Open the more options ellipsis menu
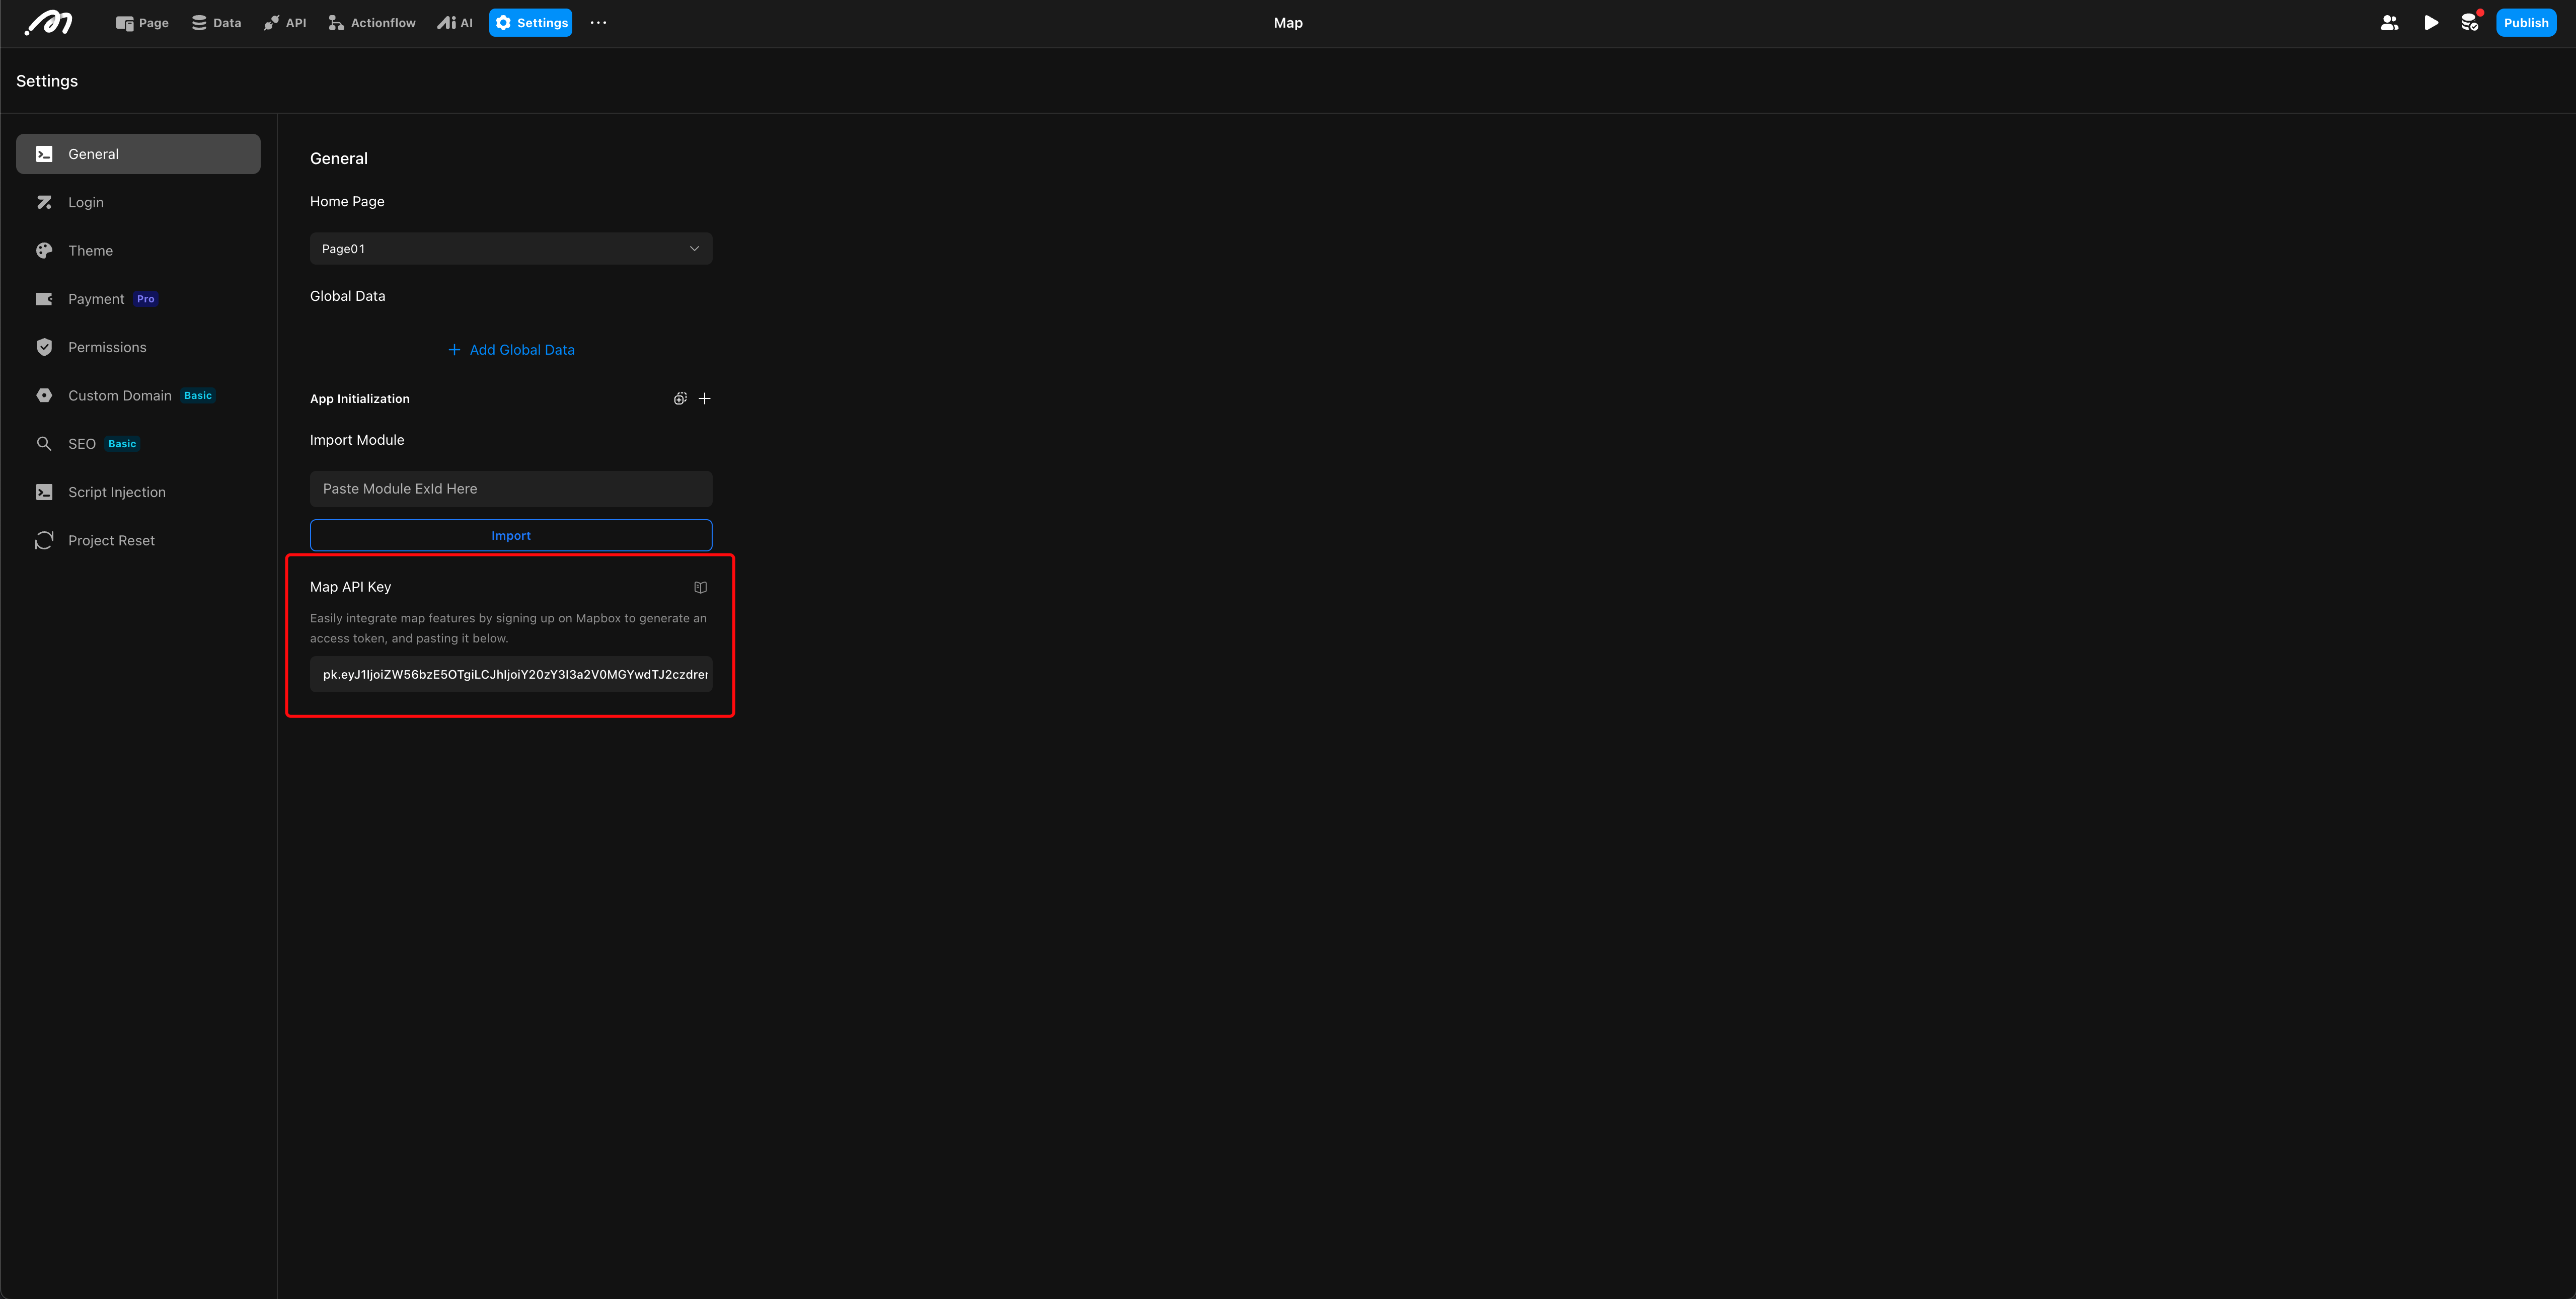 pos(598,23)
